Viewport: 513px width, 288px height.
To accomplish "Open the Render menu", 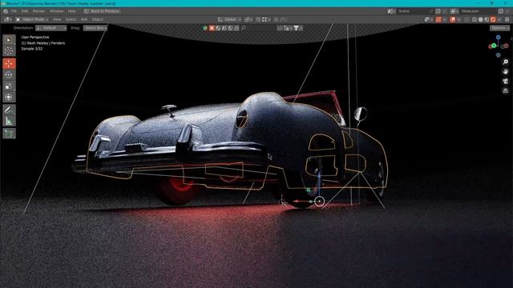I will pyautogui.click(x=38, y=11).
